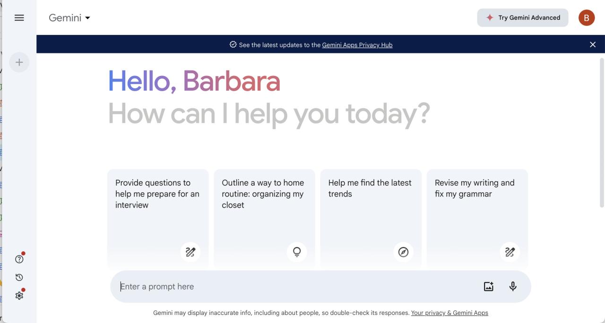This screenshot has width=605, height=323.
Task: Click the upload image icon
Action: 489,286
